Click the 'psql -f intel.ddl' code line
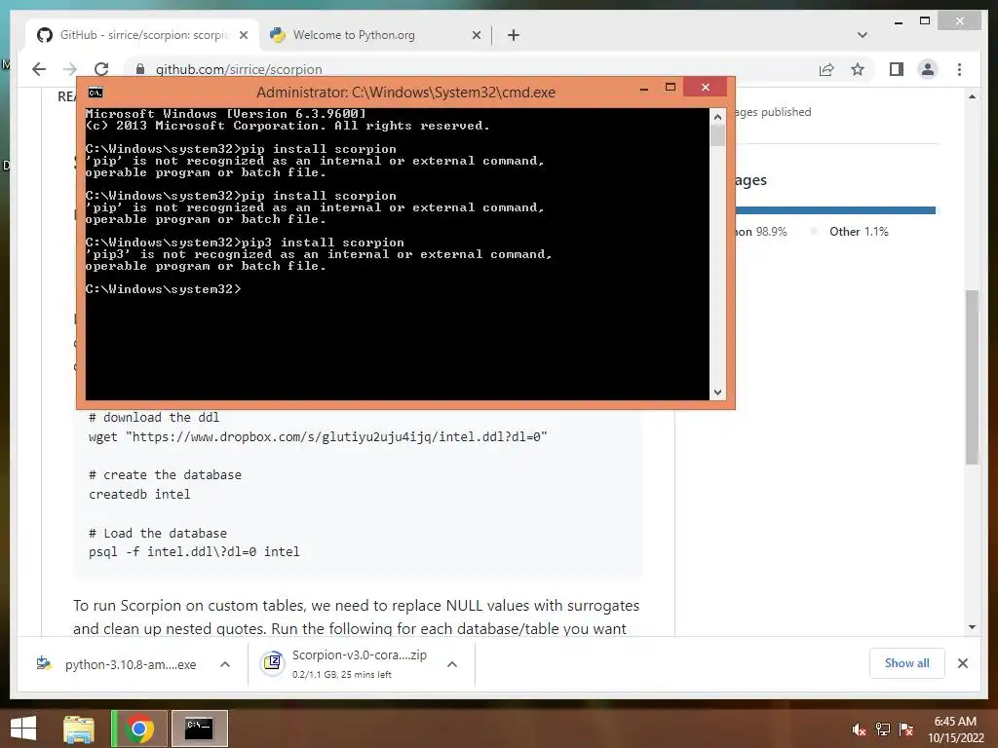This screenshot has height=748, width=998. (194, 552)
